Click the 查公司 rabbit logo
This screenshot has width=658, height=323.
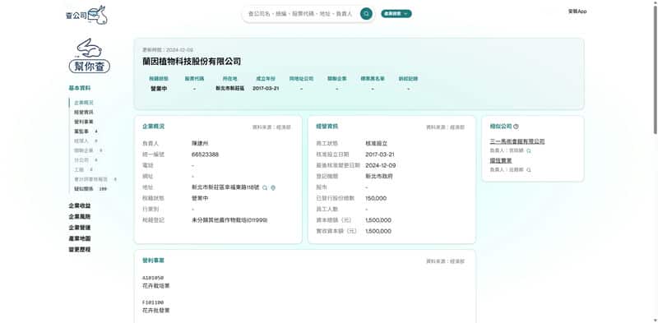click(x=86, y=15)
